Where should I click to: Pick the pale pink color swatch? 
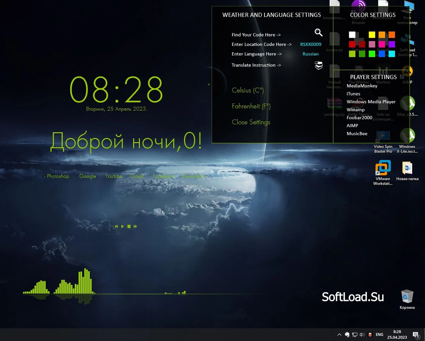[x=372, y=44]
